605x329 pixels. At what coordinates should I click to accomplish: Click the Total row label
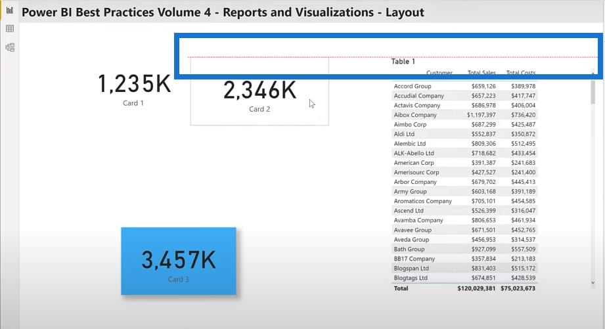pos(401,288)
